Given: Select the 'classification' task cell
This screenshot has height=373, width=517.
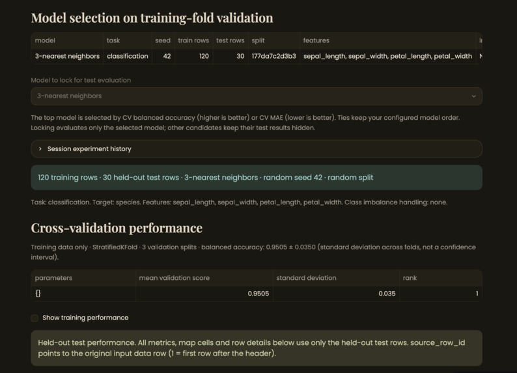Looking at the screenshot, I should coord(127,57).
